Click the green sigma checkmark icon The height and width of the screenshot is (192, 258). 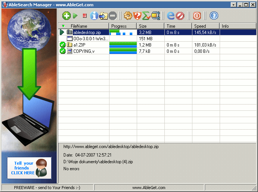pos(146,16)
